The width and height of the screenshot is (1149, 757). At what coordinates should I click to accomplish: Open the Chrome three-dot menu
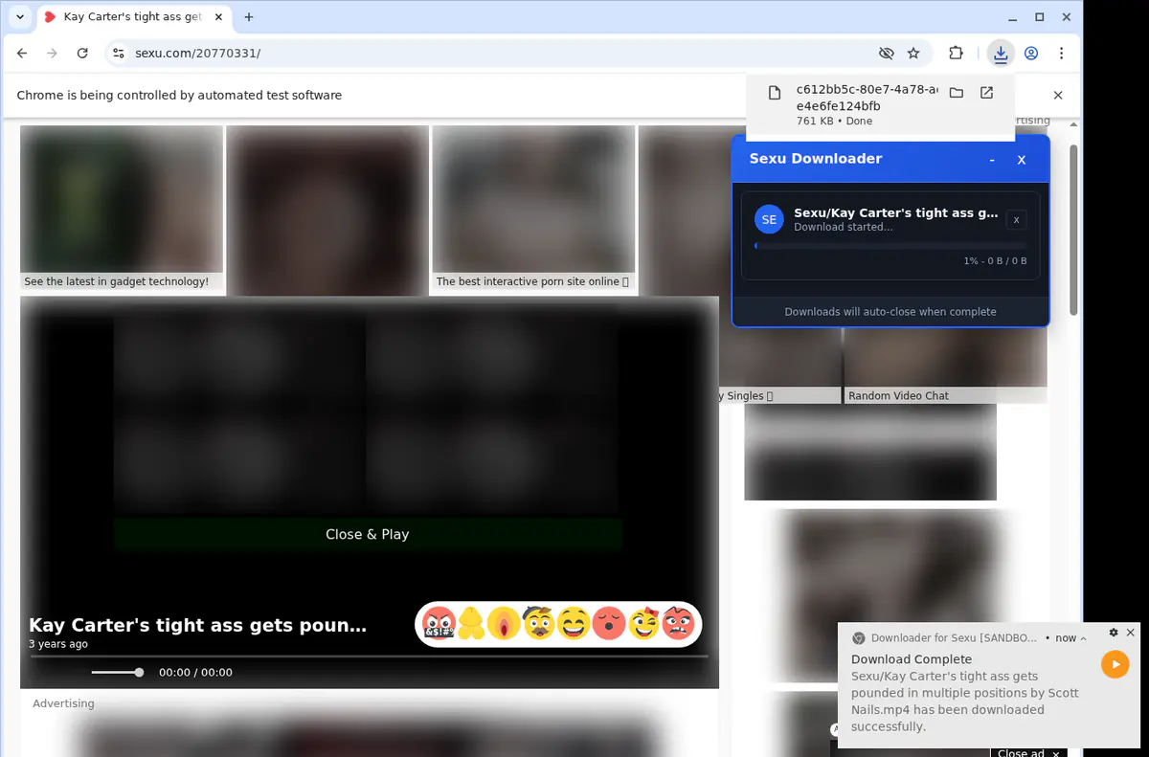tap(1061, 54)
